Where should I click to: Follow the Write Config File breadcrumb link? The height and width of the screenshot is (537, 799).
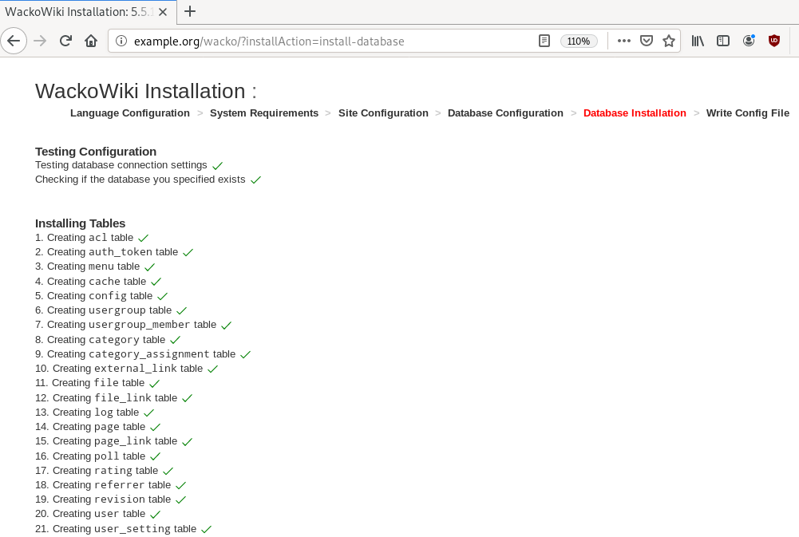tap(747, 113)
